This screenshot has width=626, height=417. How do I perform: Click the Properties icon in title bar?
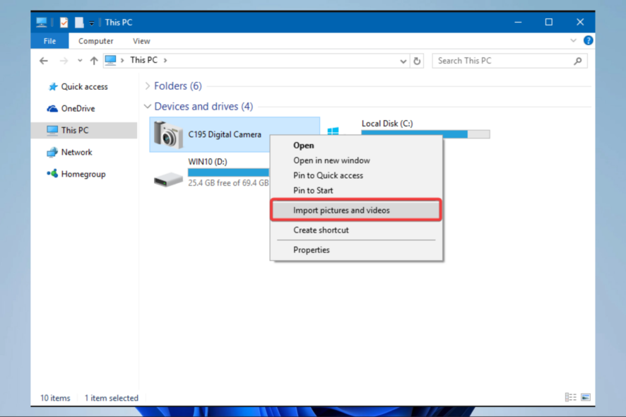(64, 23)
